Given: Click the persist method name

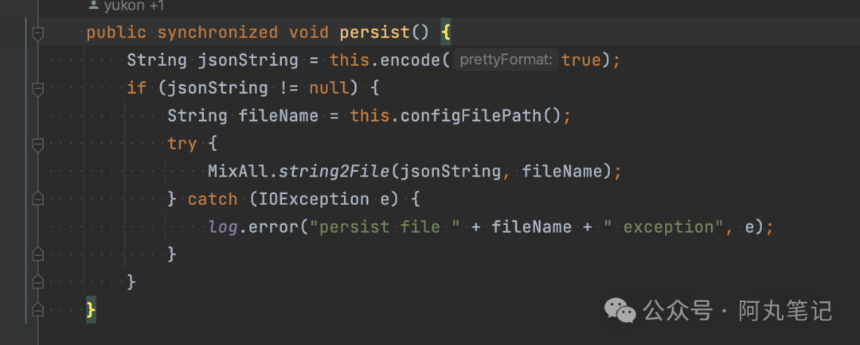Looking at the screenshot, I should [373, 33].
